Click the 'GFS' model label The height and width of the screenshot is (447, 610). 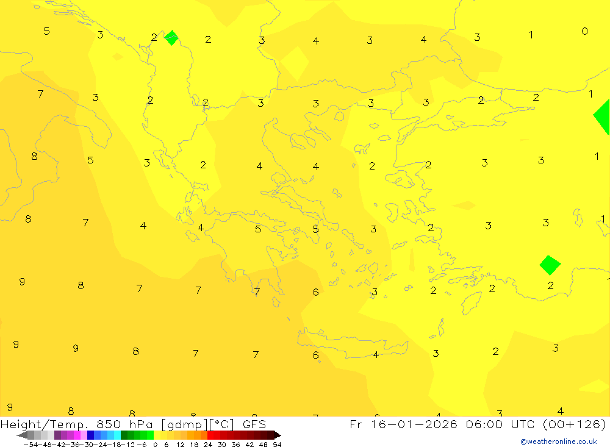tap(254, 424)
